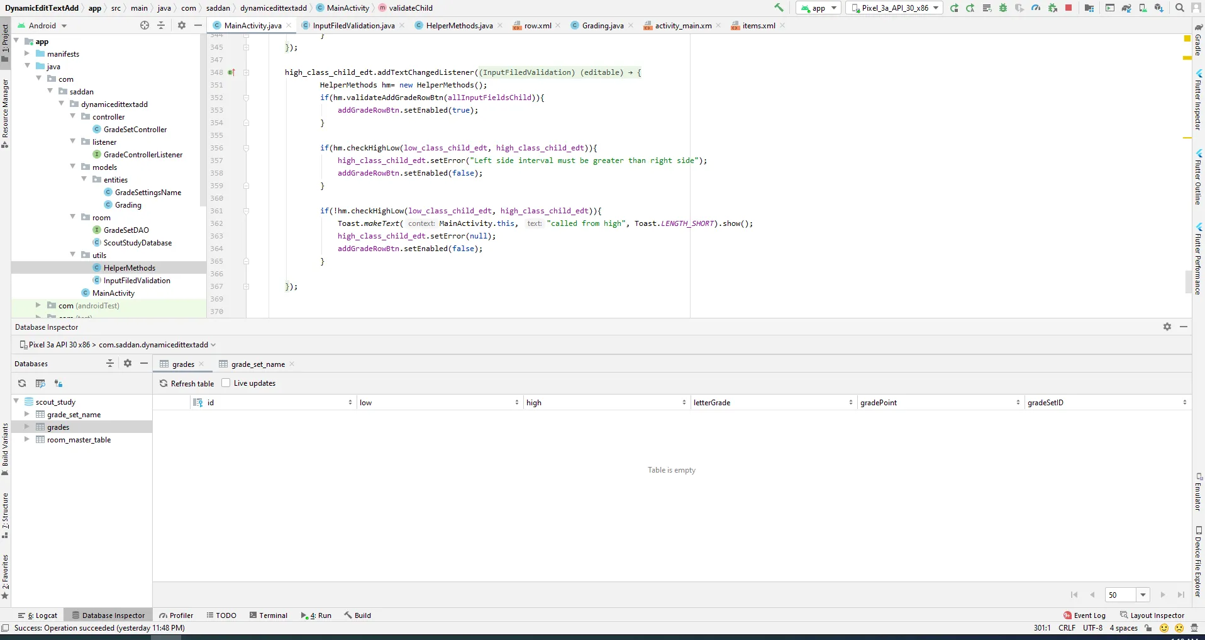Click the Debug app bug icon

[x=1003, y=8]
